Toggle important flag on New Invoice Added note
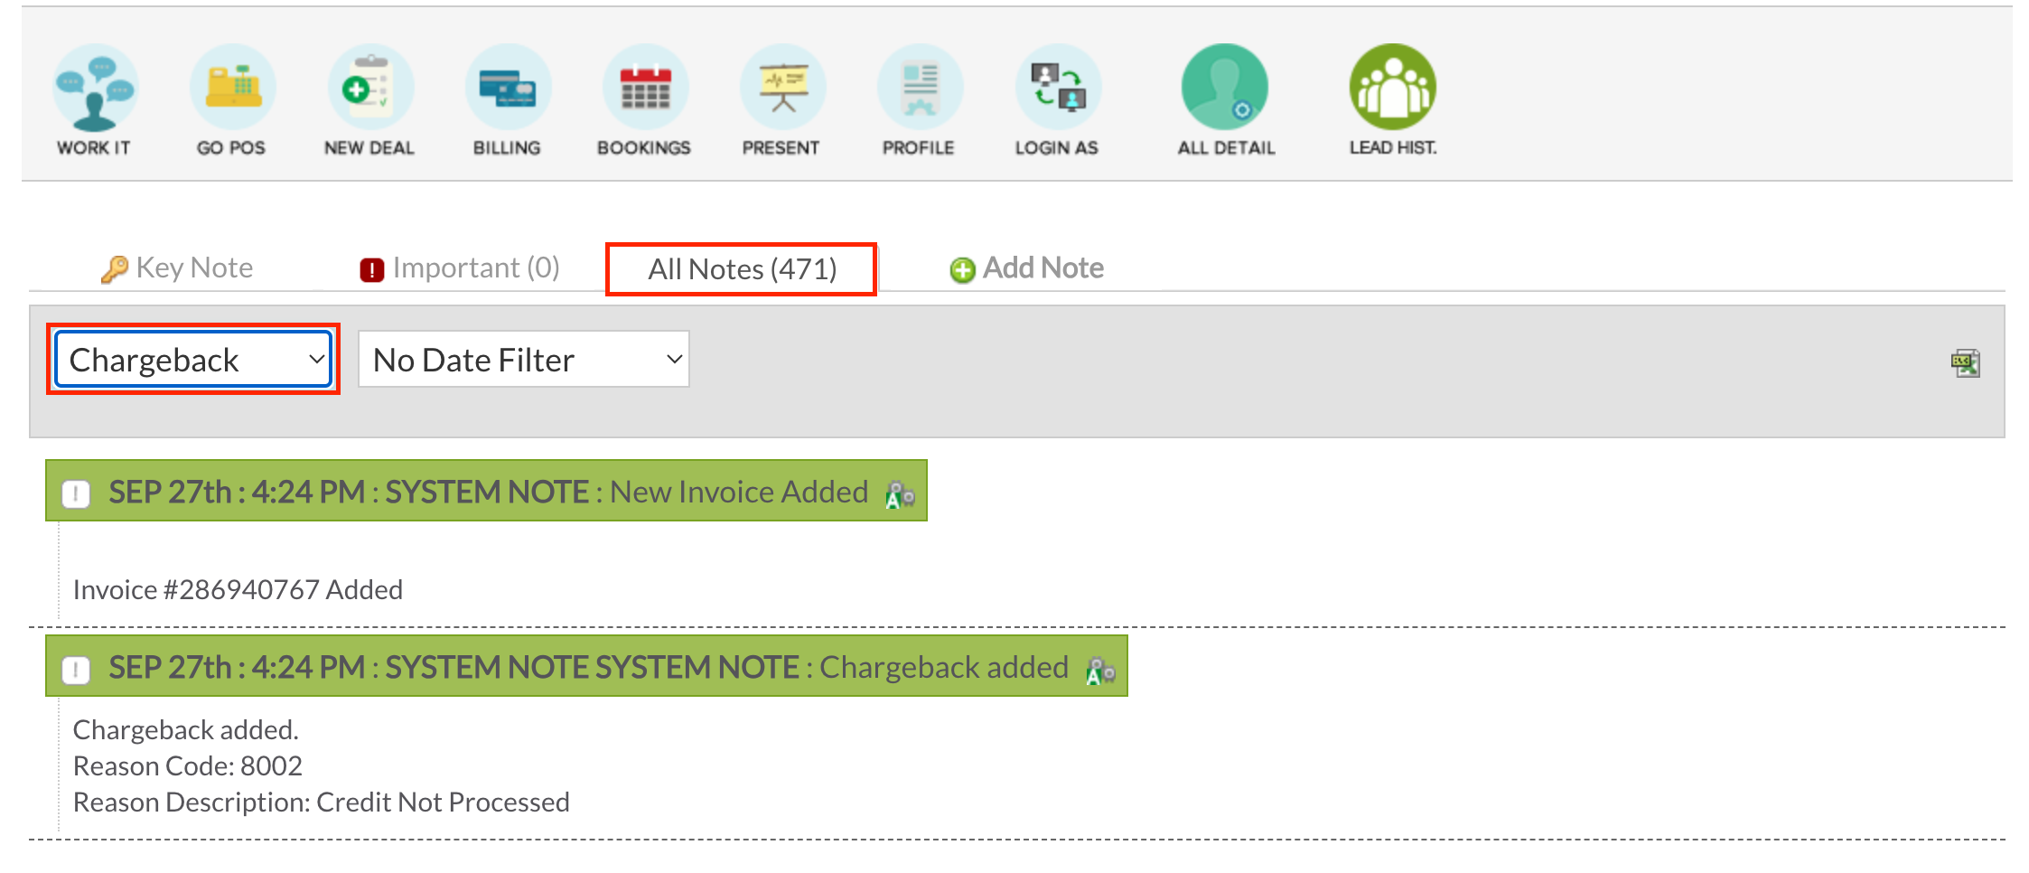 [x=76, y=493]
